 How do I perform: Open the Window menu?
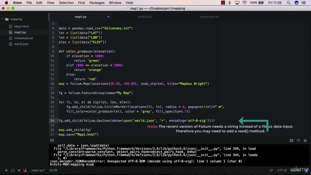pos(115,2)
